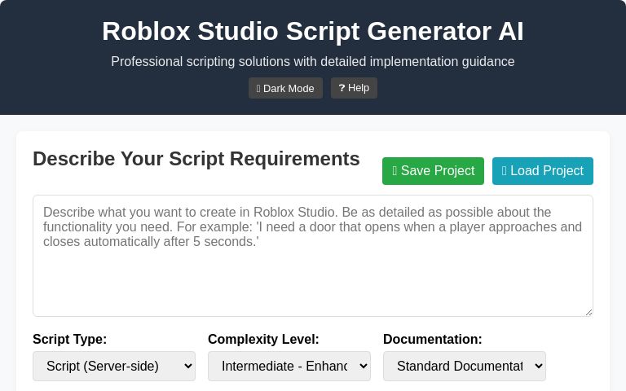Screen dimensions: 626x391
Task: Open the Documentation dropdown
Action: [x=465, y=366]
